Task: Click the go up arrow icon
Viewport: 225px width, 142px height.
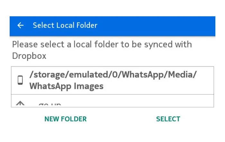Action: [20, 104]
